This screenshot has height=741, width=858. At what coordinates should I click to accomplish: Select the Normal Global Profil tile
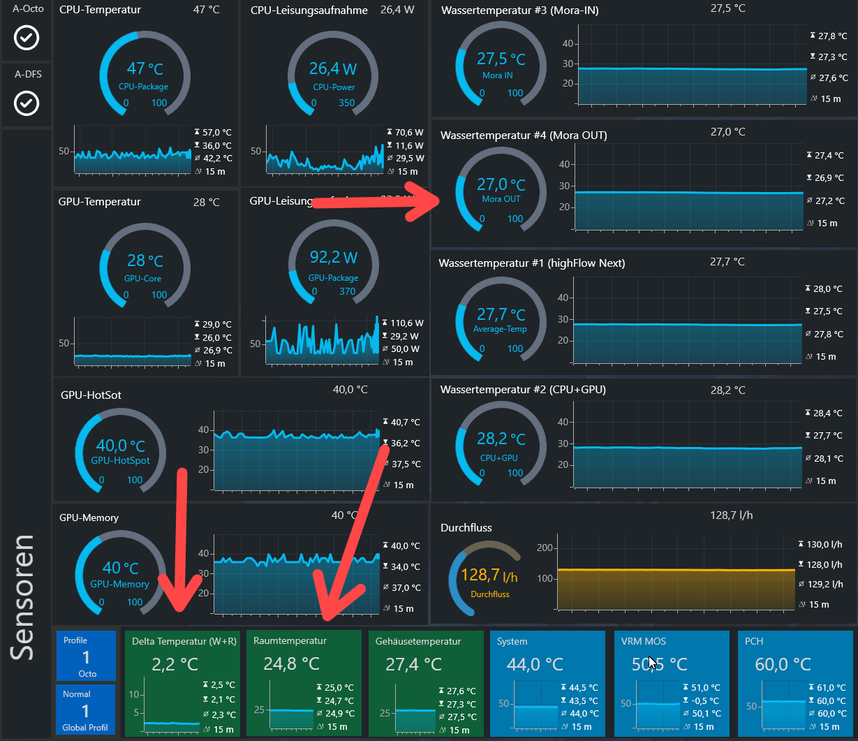tap(86, 710)
